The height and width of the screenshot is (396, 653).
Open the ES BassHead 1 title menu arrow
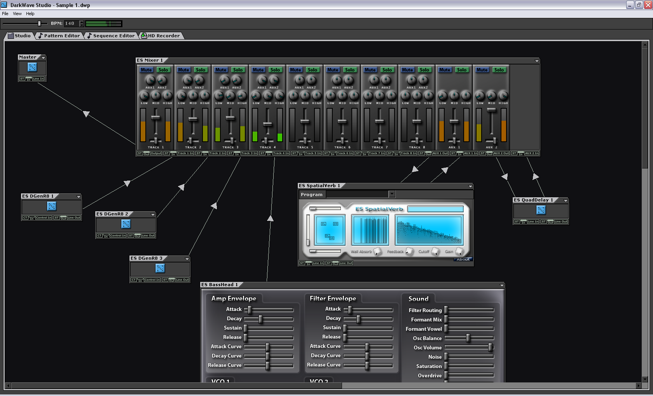point(502,285)
